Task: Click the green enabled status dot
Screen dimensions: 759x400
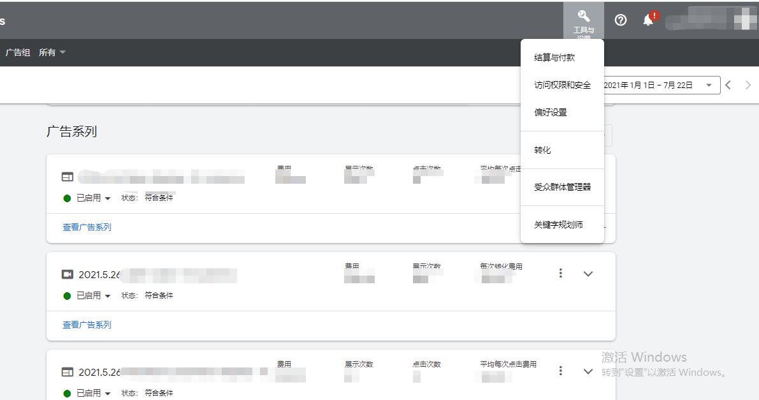Action: (x=66, y=198)
